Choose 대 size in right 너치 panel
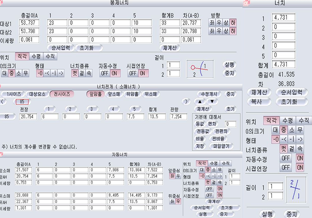Viewport: 312px width, 218px height. pos(275,130)
